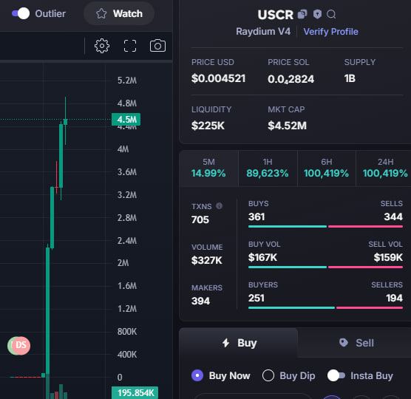This screenshot has width=411, height=399.
Task: Select the 5M timeframe tab
Action: point(208,168)
